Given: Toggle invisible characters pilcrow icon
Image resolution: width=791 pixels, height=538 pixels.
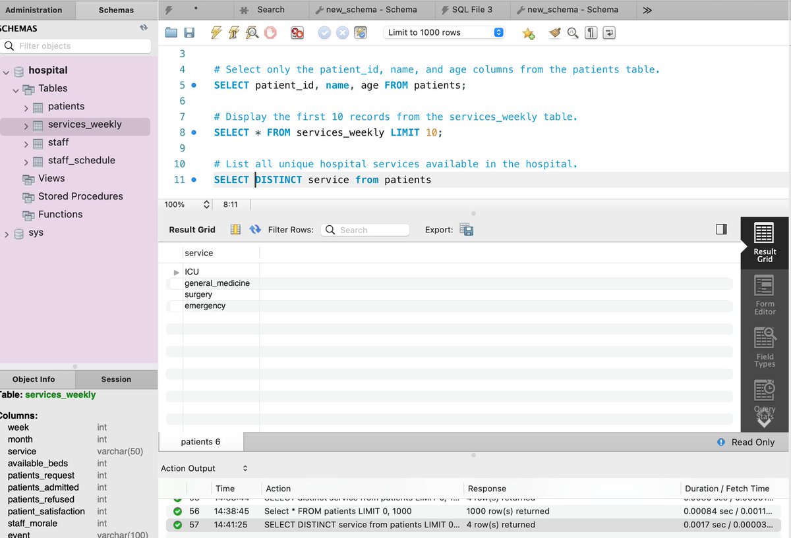Looking at the screenshot, I should tap(591, 32).
